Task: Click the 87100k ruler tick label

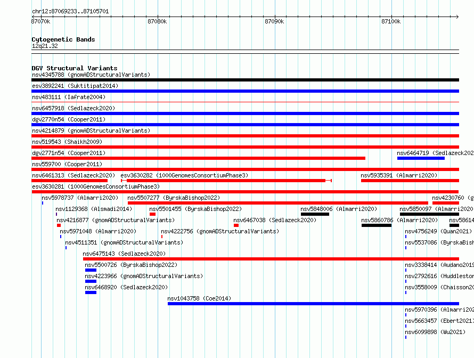Action: pyautogui.click(x=391, y=21)
